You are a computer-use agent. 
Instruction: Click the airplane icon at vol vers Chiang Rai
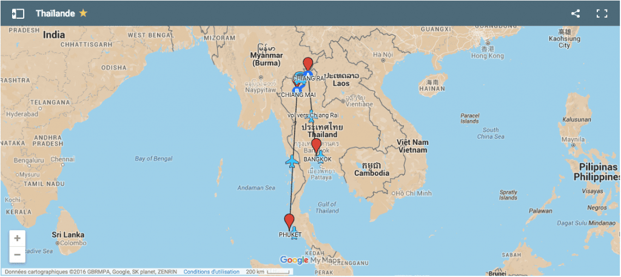(x=312, y=116)
